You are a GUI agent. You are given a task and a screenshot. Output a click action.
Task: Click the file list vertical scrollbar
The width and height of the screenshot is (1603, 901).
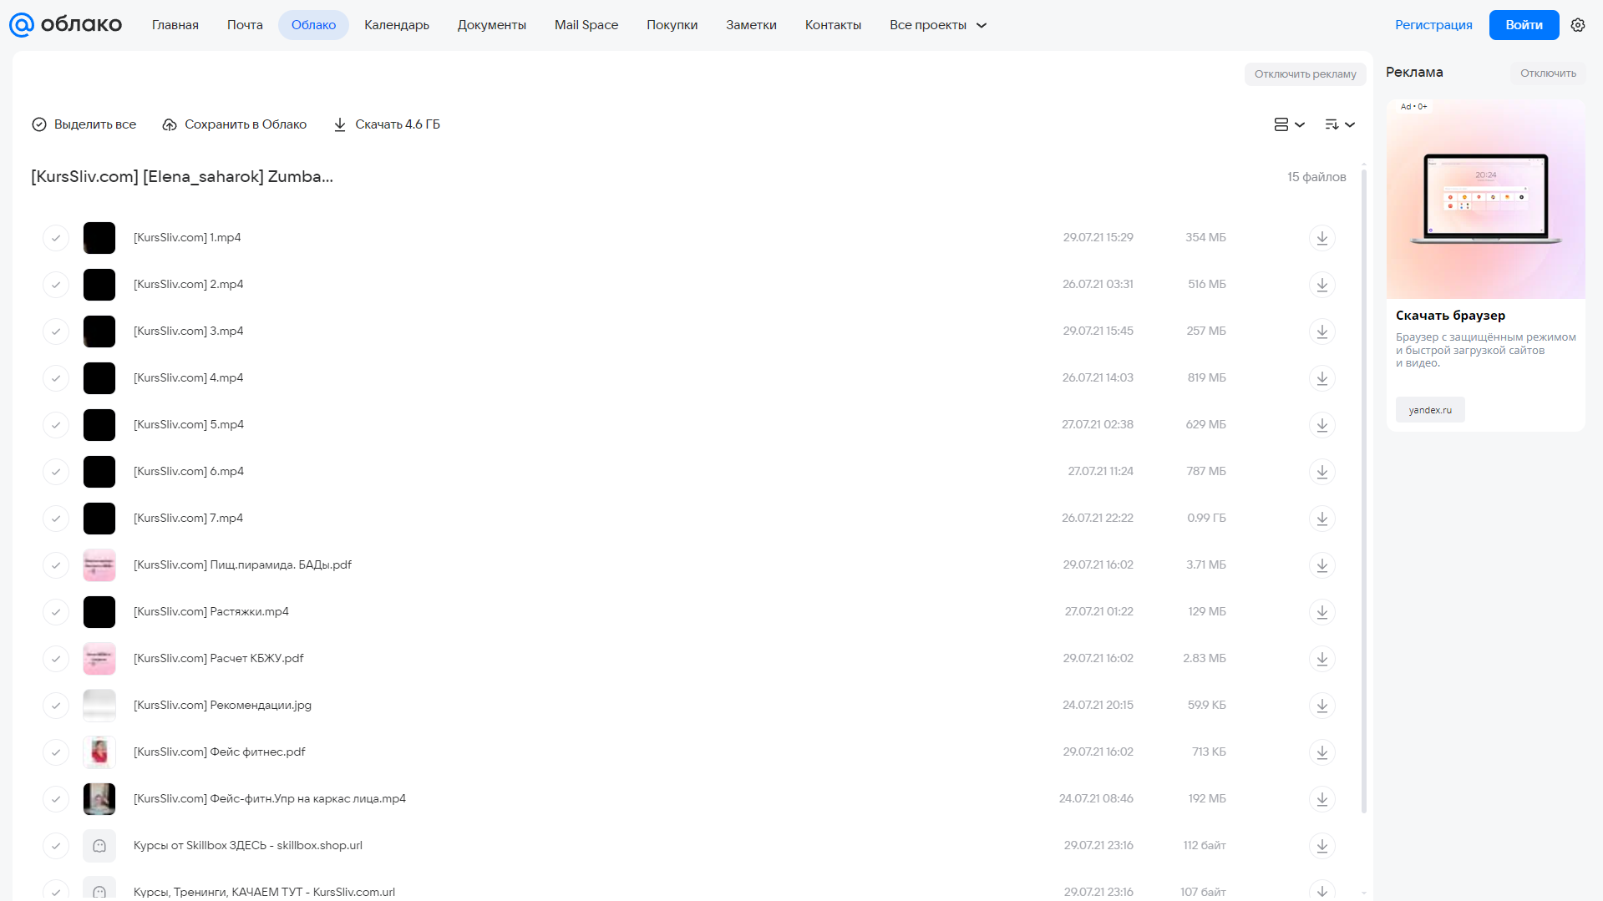pyautogui.click(x=1364, y=491)
